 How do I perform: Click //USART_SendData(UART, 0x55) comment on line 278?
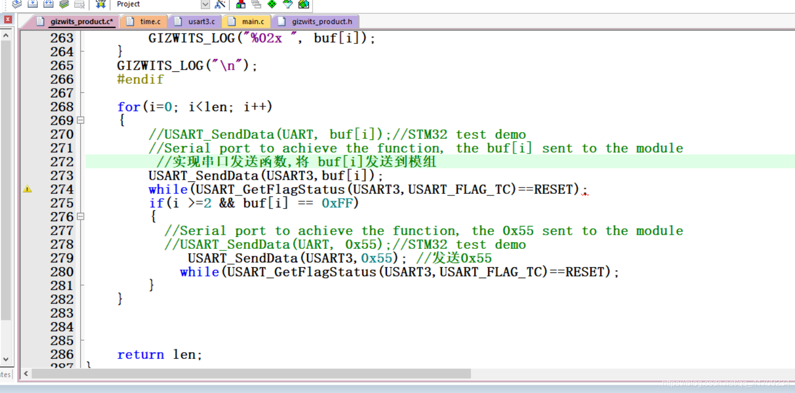tap(345, 245)
